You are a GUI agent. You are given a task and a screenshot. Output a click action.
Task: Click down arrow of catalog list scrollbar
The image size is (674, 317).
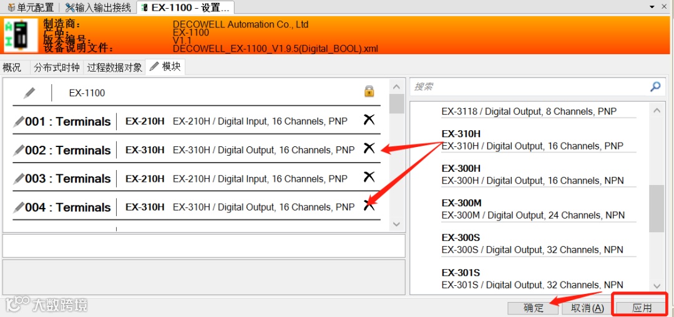point(657,286)
